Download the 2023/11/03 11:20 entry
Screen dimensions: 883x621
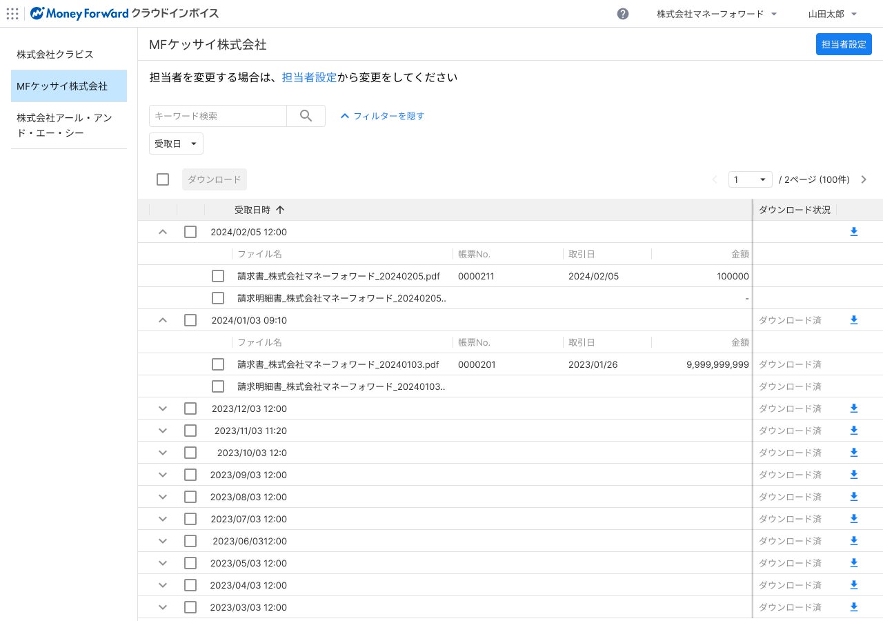pos(853,431)
